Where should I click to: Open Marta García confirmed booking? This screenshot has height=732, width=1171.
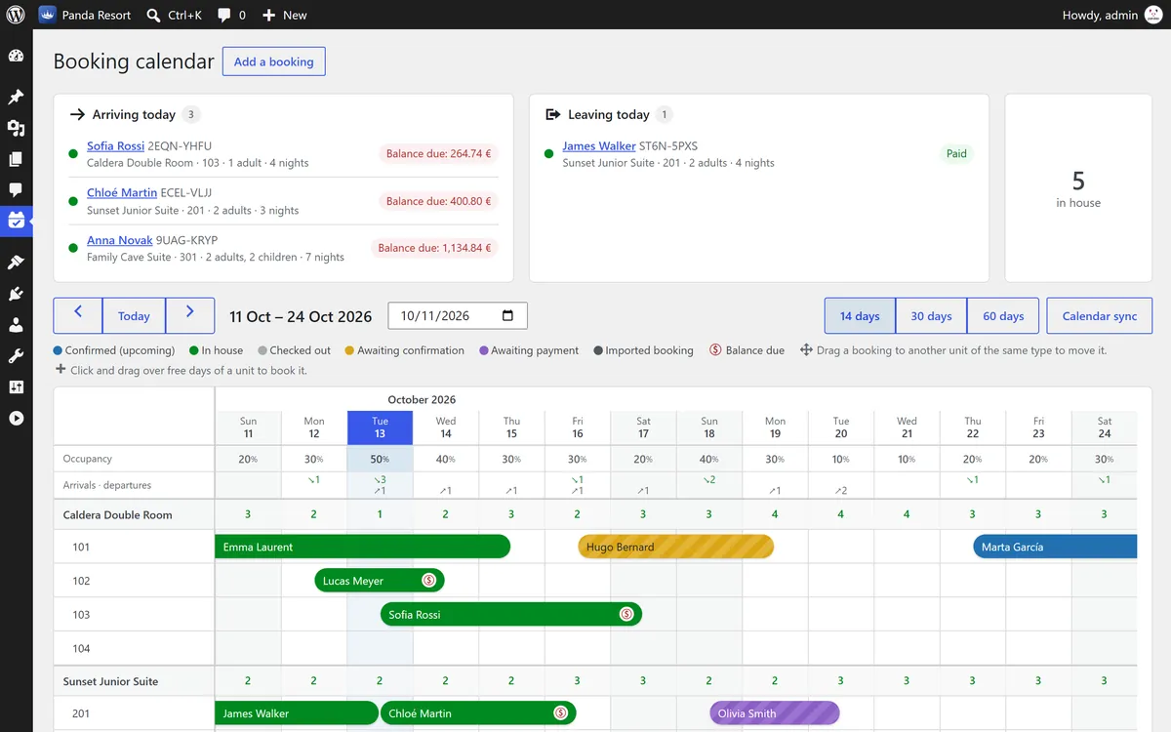coord(1055,547)
